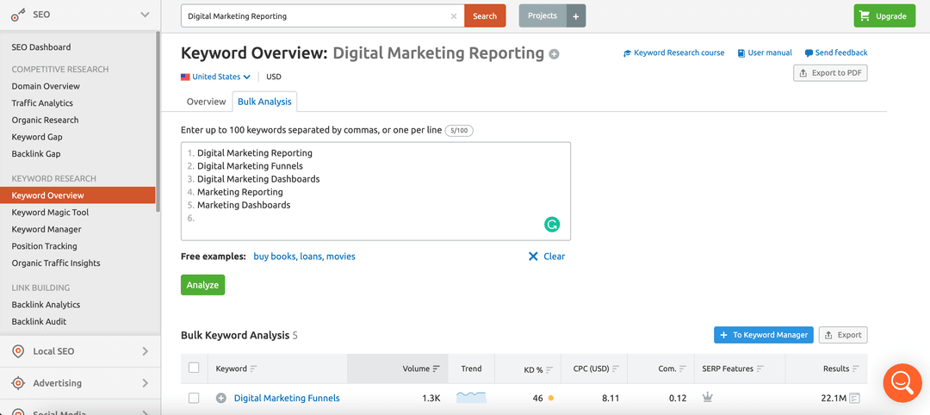Click the green Upgrade button

coord(883,16)
